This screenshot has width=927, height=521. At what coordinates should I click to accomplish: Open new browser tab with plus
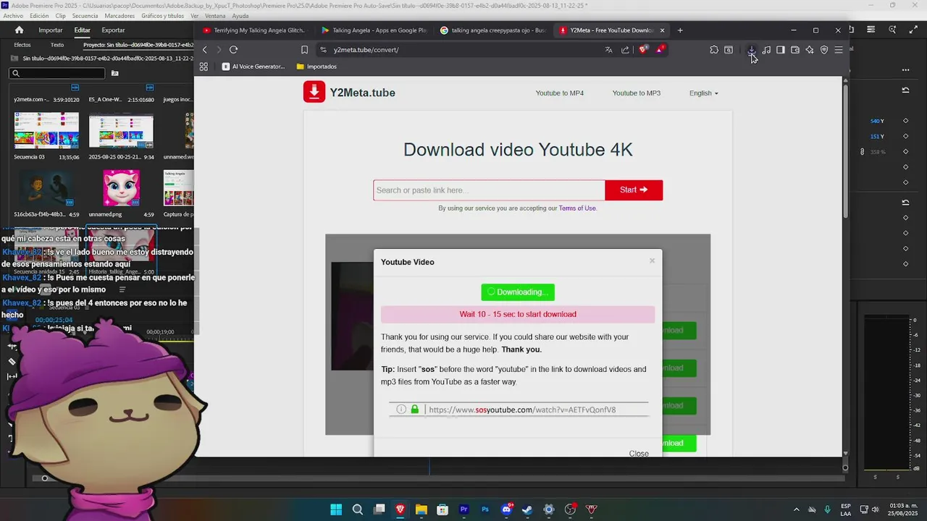click(680, 30)
